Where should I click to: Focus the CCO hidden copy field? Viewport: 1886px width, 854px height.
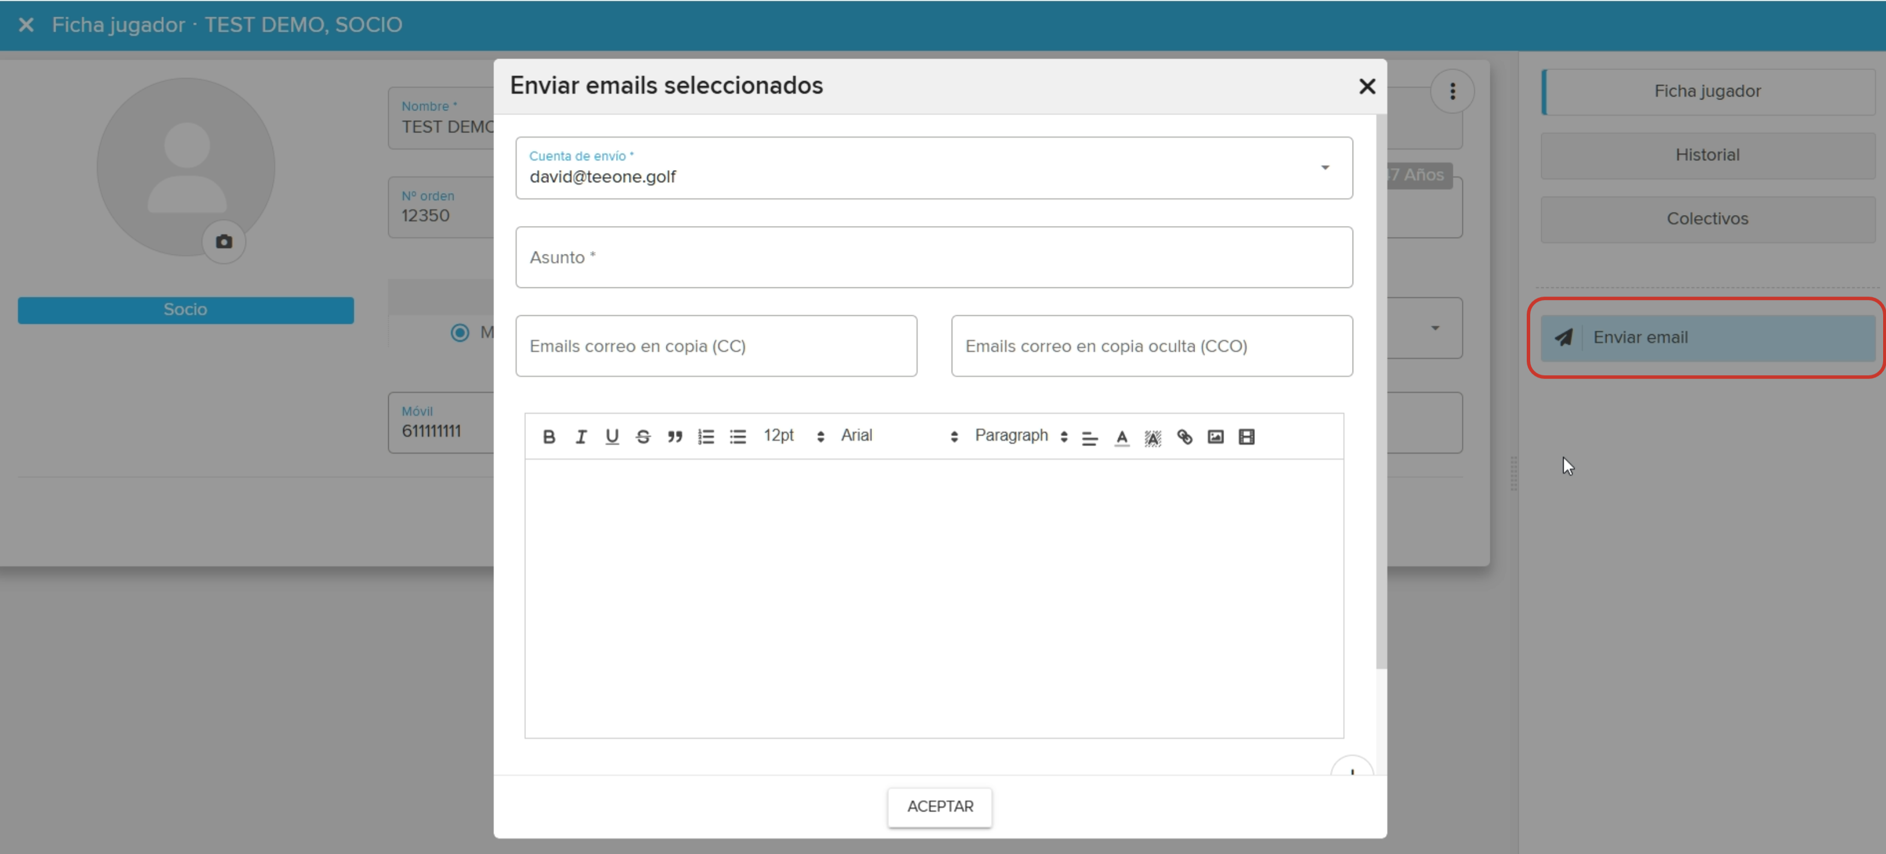(x=1152, y=346)
